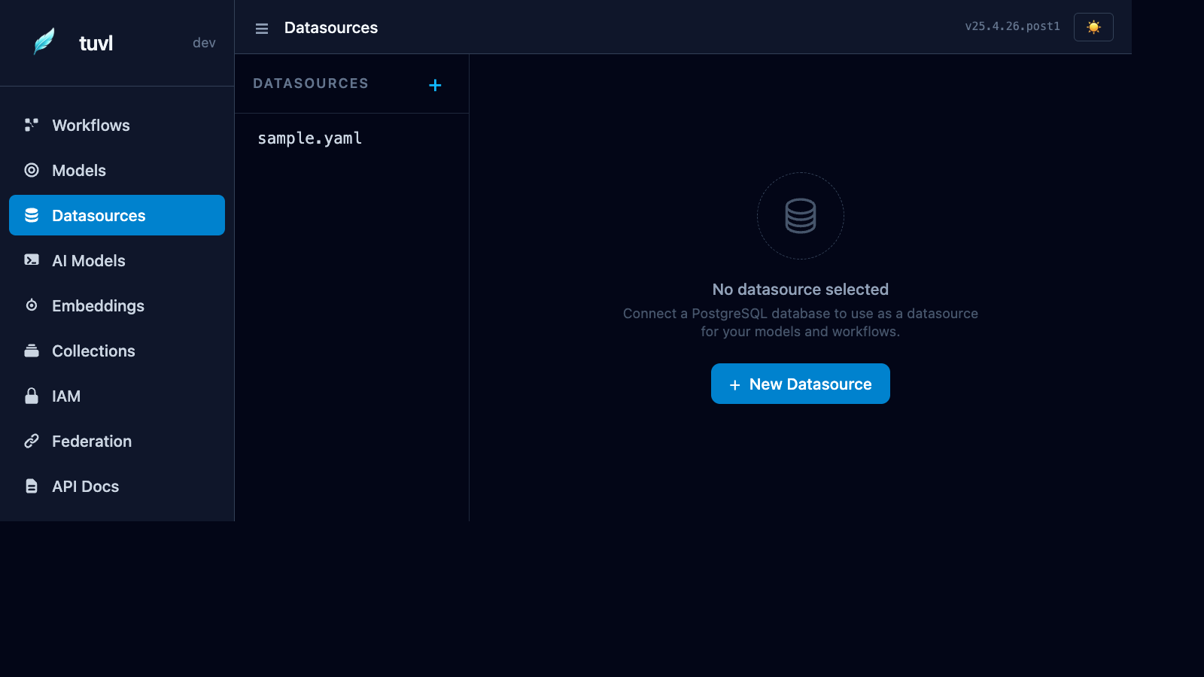The width and height of the screenshot is (1204, 677).
Task: Click the New Datasource button
Action: 800,384
